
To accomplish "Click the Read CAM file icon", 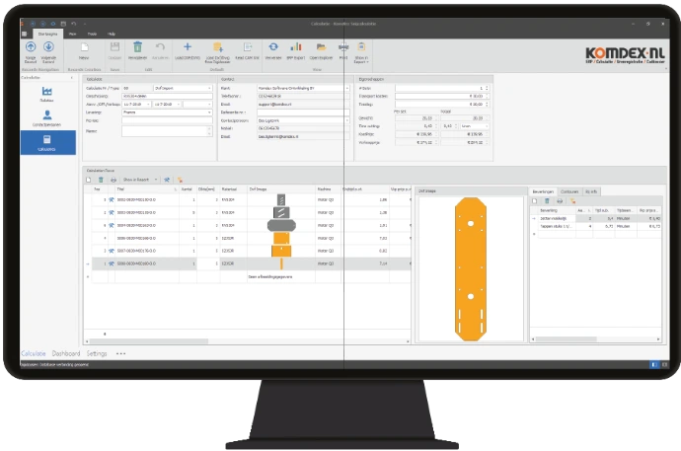I will click(x=247, y=47).
